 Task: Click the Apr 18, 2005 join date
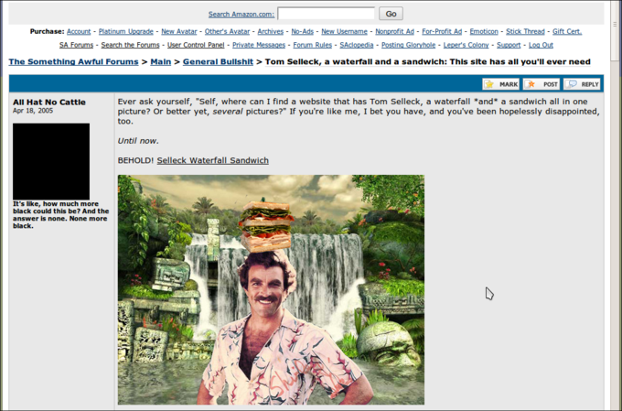(33, 111)
